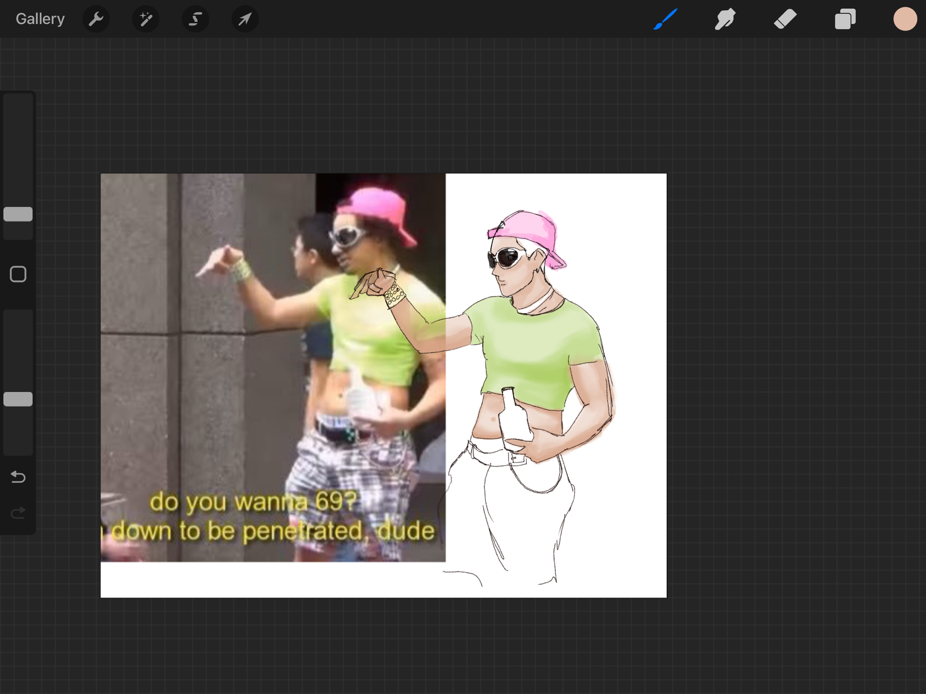Open the active color swatch
Image resolution: width=926 pixels, height=694 pixels.
pyautogui.click(x=905, y=19)
